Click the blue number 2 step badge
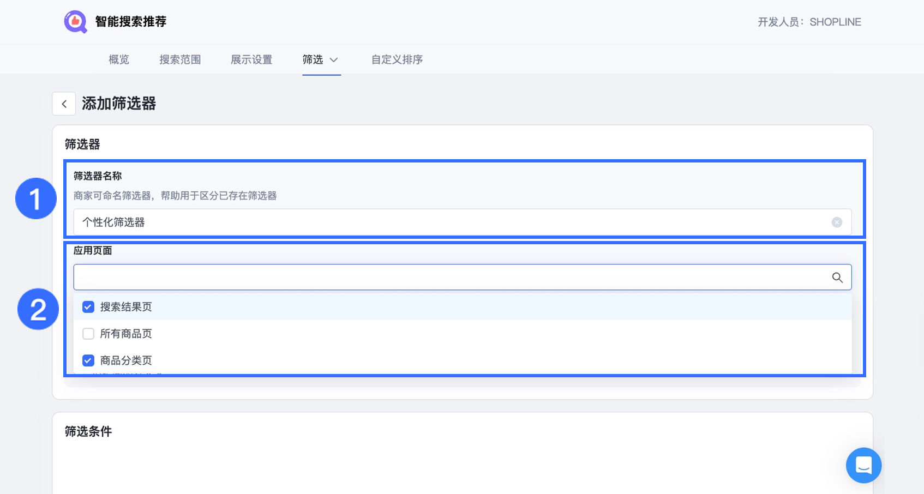Viewport: 924px width, 494px height. click(38, 309)
